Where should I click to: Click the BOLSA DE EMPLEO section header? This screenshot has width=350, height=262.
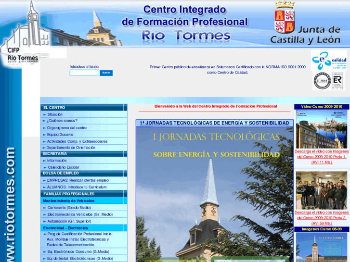point(84,173)
